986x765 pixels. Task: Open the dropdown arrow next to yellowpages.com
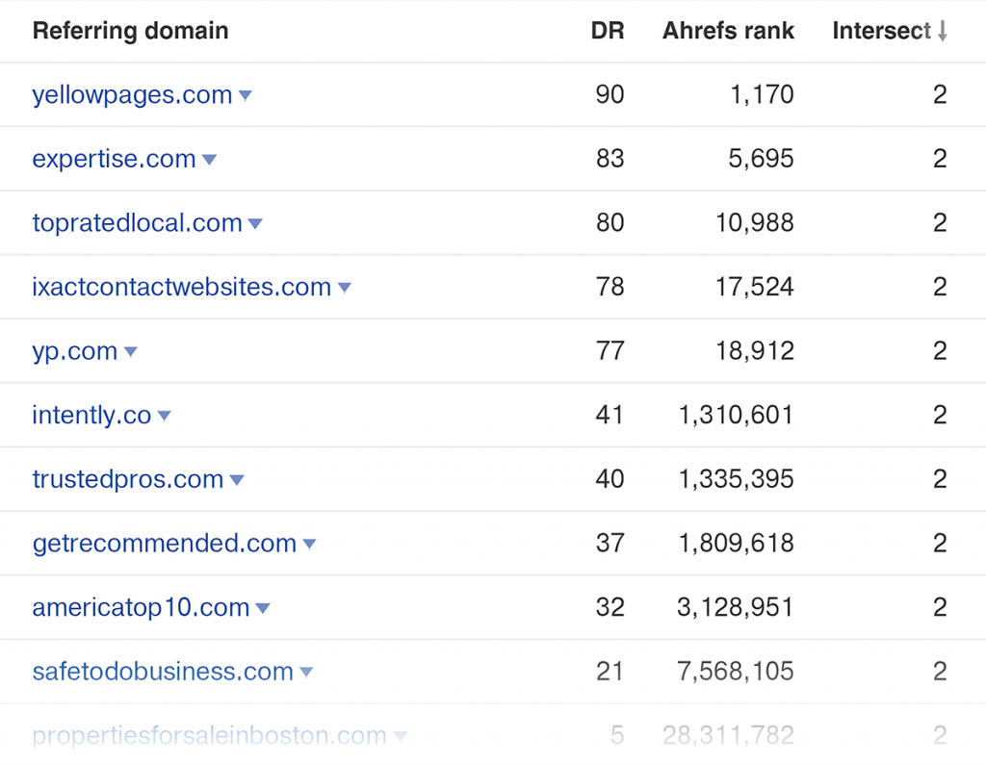(246, 95)
